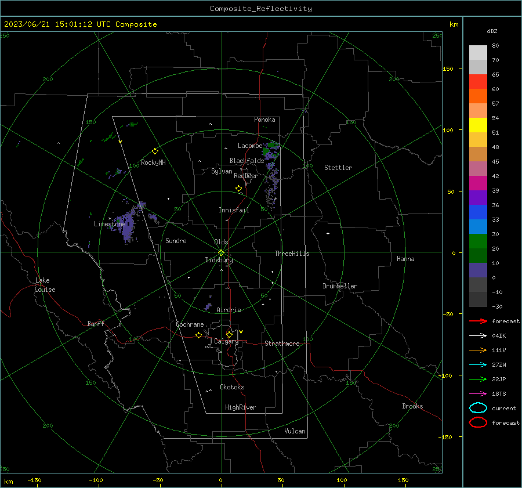Click the Limestone label
Screen dimensions: 522x488
tap(110, 224)
